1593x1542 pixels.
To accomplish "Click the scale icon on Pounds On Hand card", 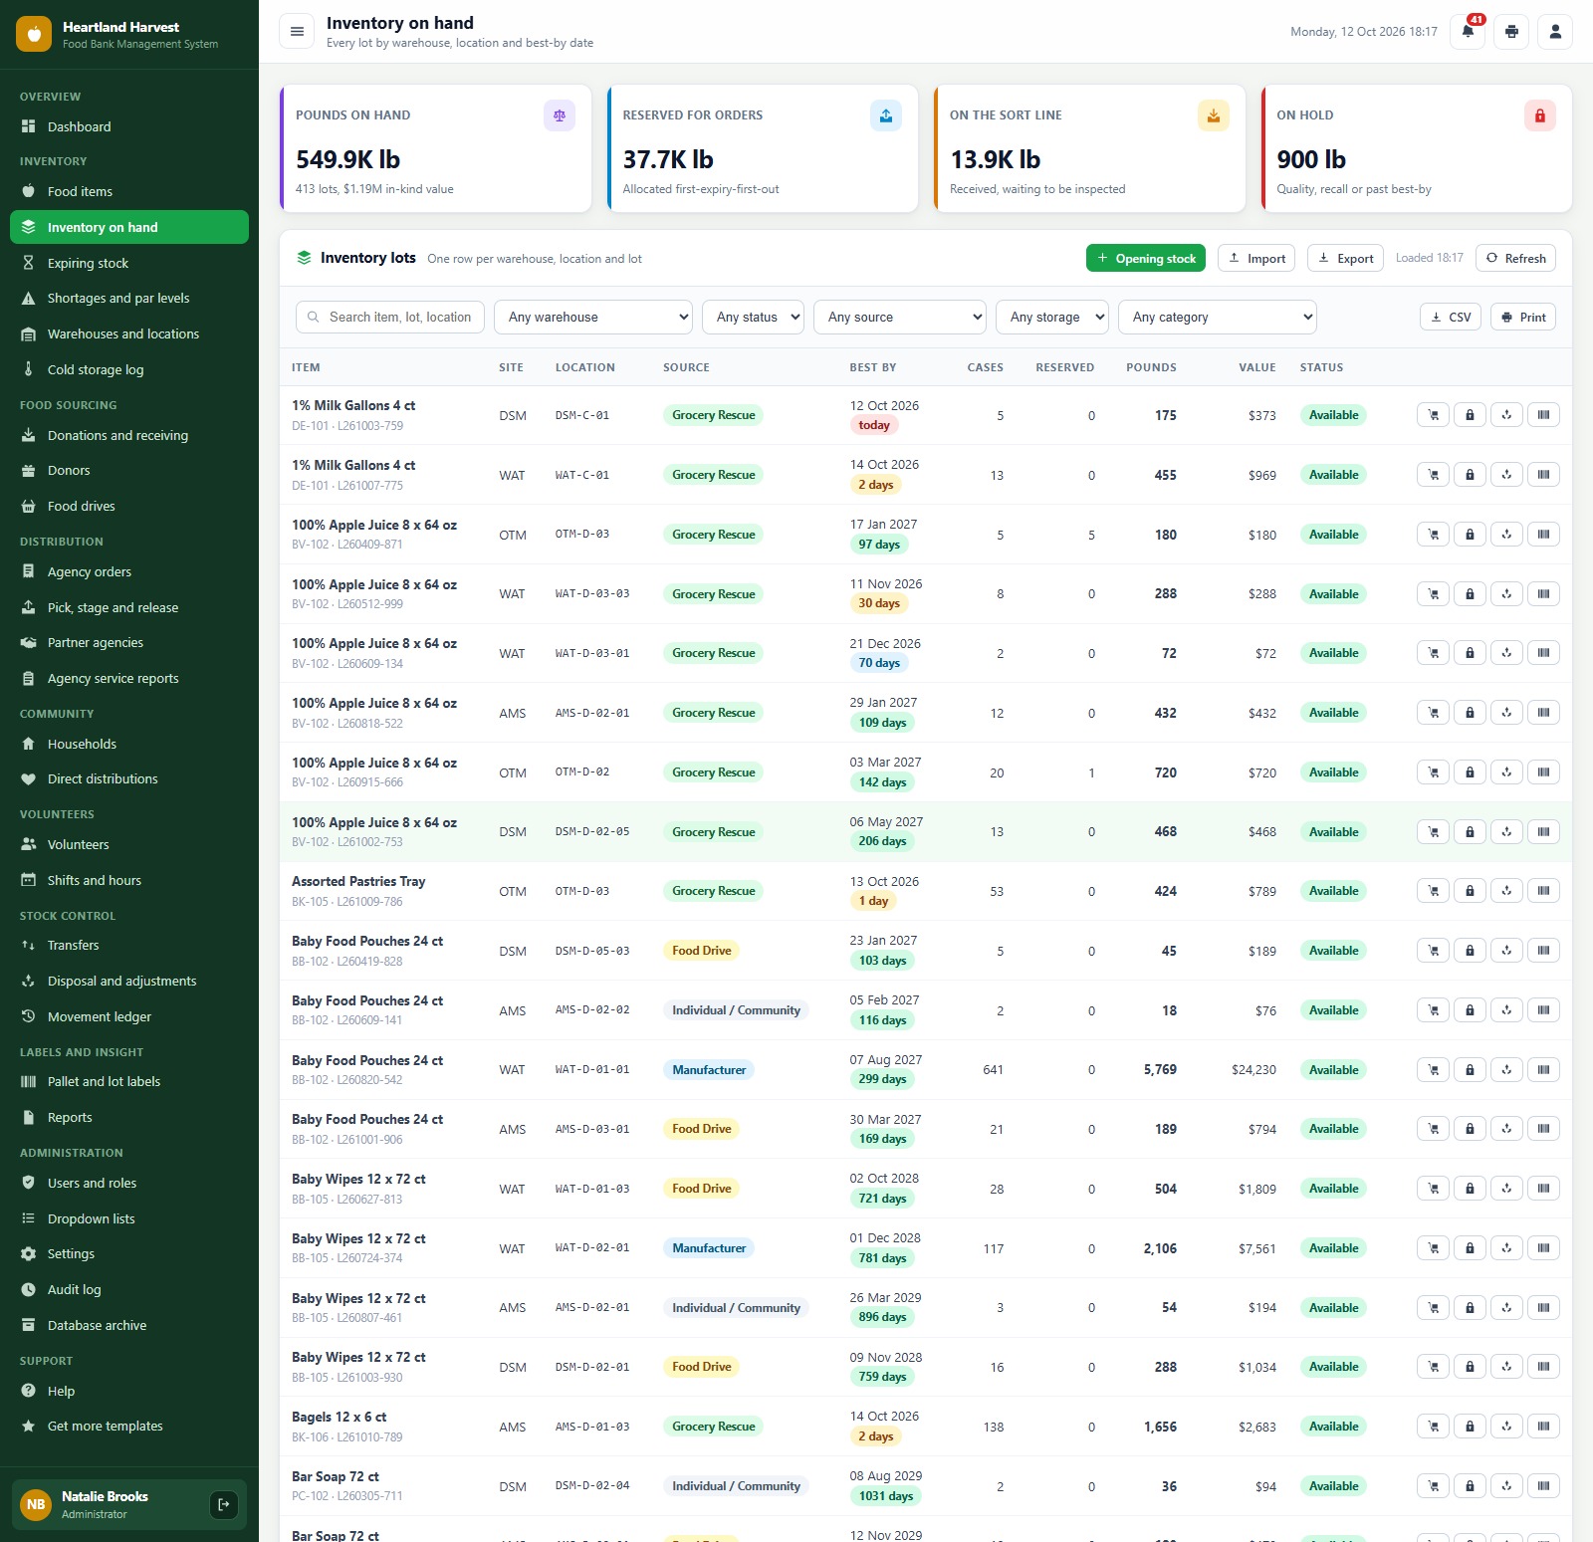I will tap(560, 115).
